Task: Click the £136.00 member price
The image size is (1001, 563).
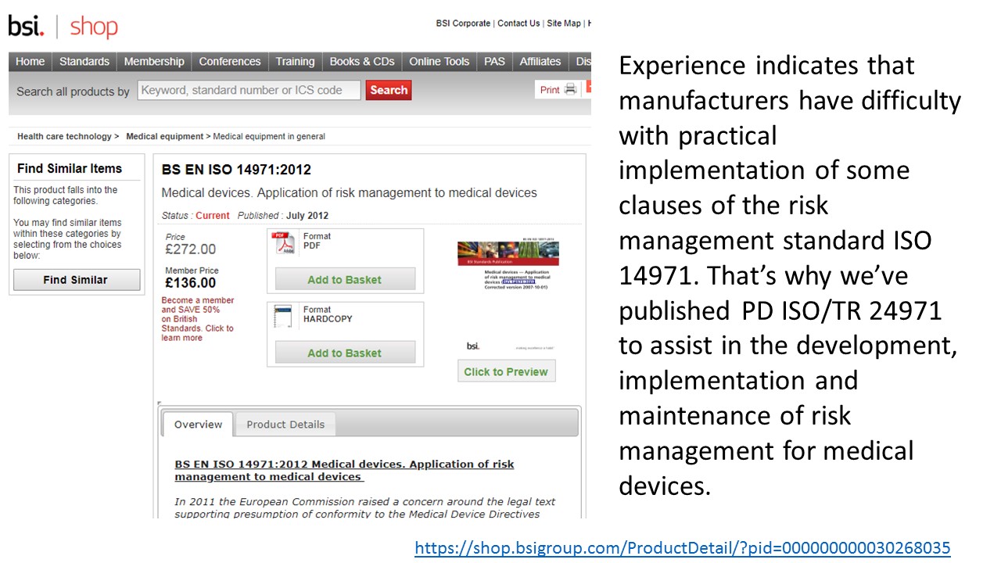Action: point(191,283)
